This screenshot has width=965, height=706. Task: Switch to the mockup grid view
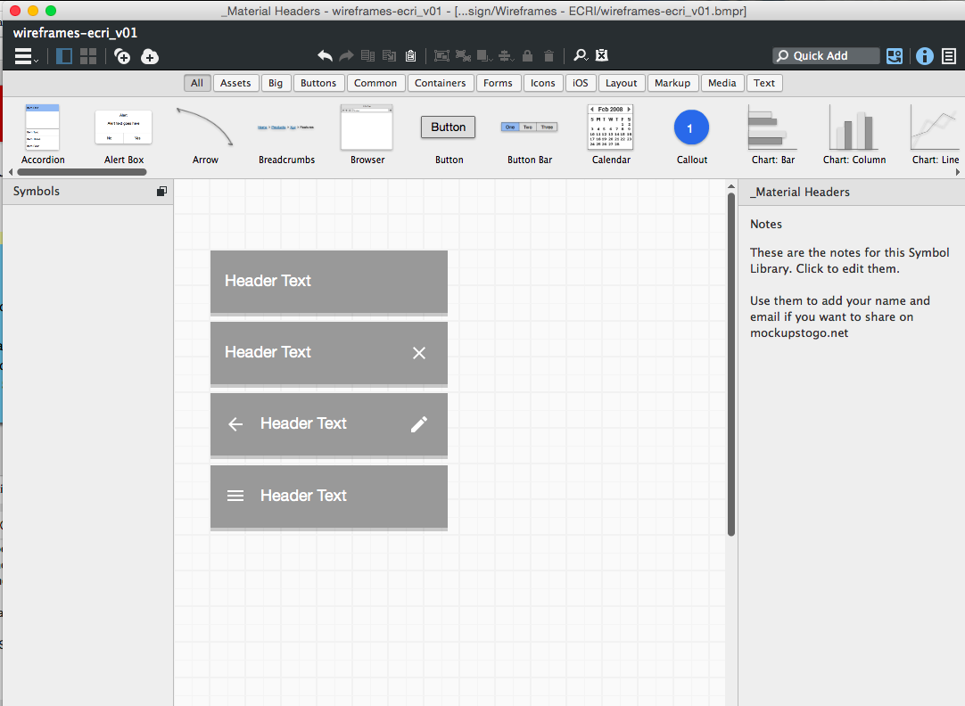88,56
